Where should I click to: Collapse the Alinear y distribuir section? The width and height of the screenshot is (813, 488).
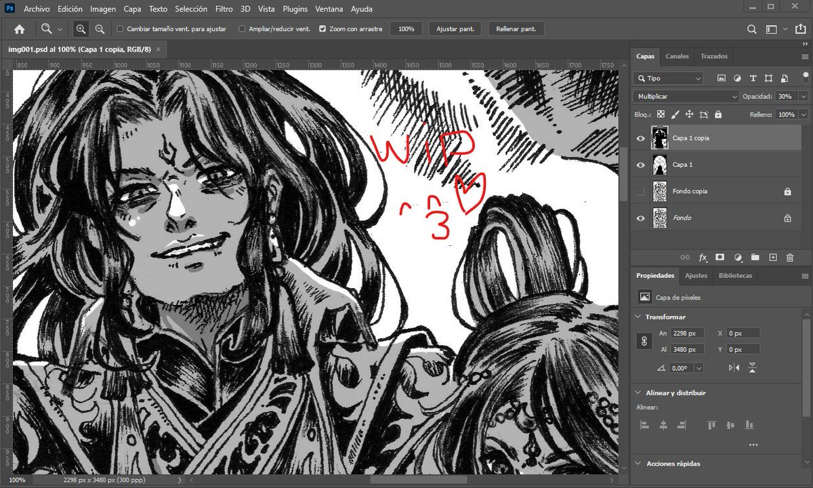pos(638,393)
